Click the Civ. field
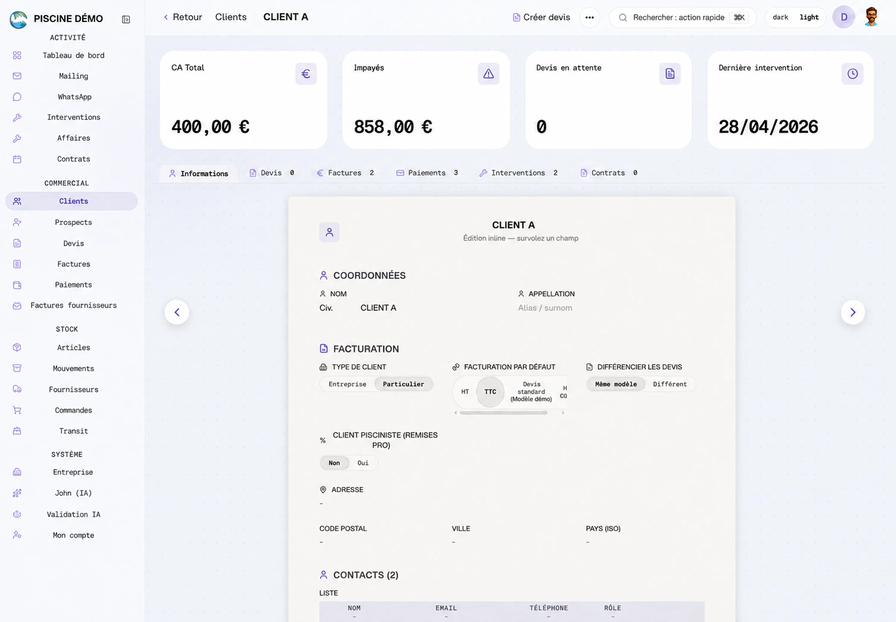Image resolution: width=896 pixels, height=622 pixels. coord(326,308)
